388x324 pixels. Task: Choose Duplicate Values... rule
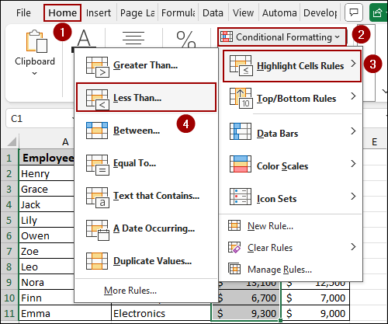point(146,261)
